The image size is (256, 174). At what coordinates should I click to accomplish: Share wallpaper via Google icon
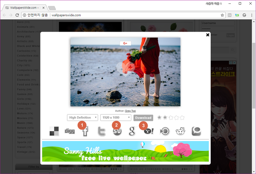click(x=132, y=131)
